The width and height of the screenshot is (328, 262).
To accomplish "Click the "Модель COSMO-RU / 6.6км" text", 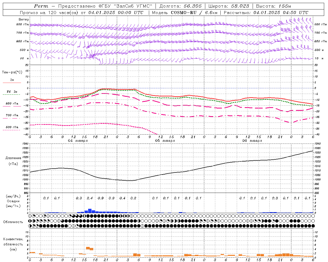I will (184, 13).
